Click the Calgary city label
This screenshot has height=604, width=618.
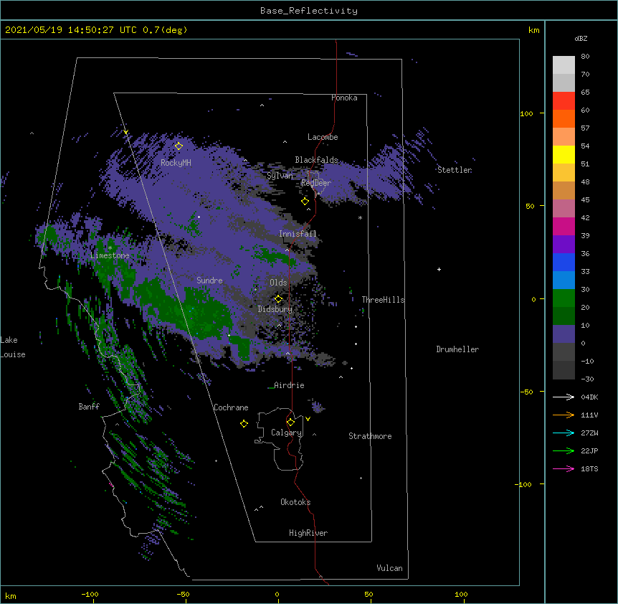(x=287, y=433)
